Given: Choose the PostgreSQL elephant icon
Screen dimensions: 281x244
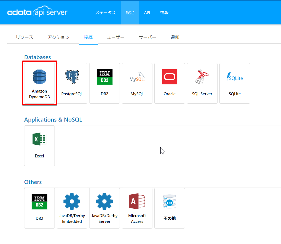Looking at the screenshot, I should coord(72,77).
